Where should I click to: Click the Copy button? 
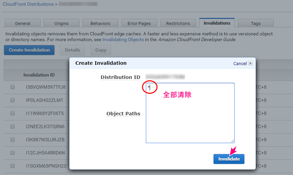tap(101, 50)
